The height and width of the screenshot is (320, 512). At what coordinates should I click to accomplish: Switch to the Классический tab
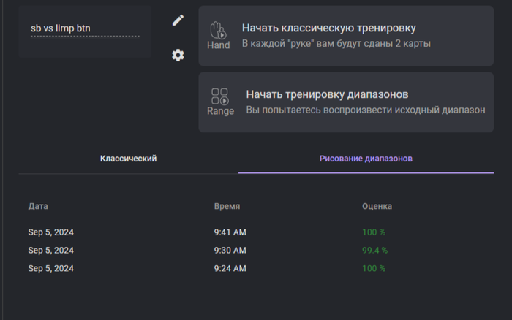(128, 159)
